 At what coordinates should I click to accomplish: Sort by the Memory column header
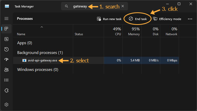coord(132,31)
